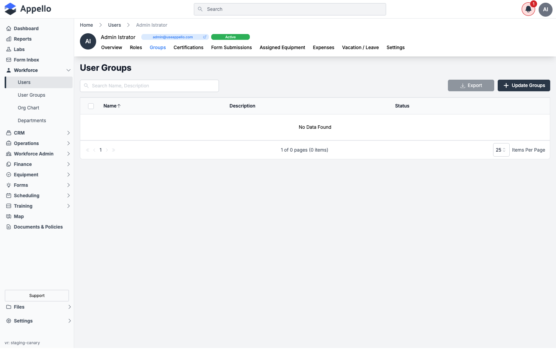This screenshot has height=355, width=556.
Task: Go to Users breadcrumb link
Action: coord(115,25)
